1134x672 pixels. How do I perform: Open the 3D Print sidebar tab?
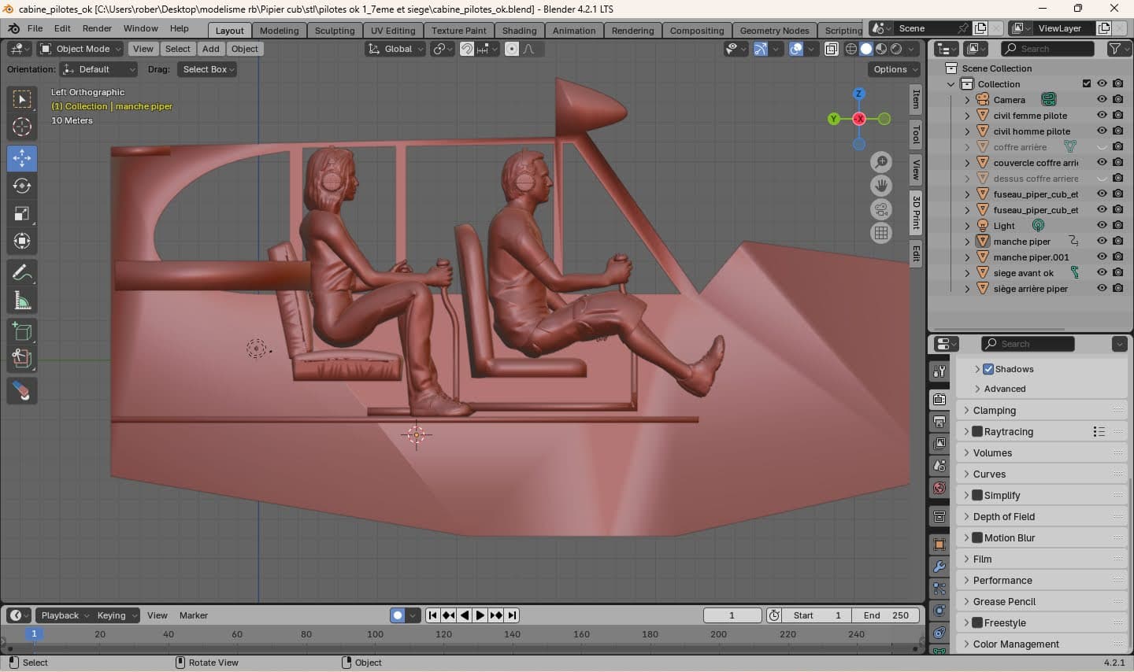click(916, 212)
